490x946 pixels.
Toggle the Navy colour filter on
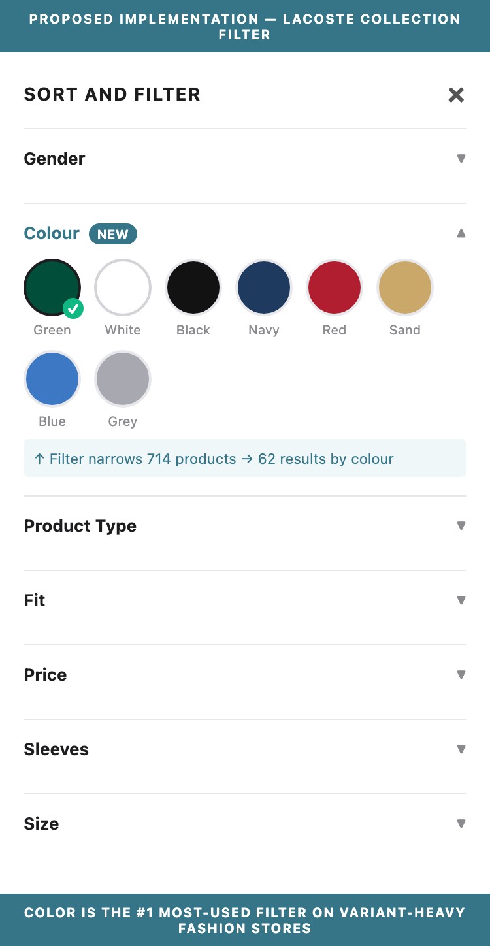pos(264,287)
